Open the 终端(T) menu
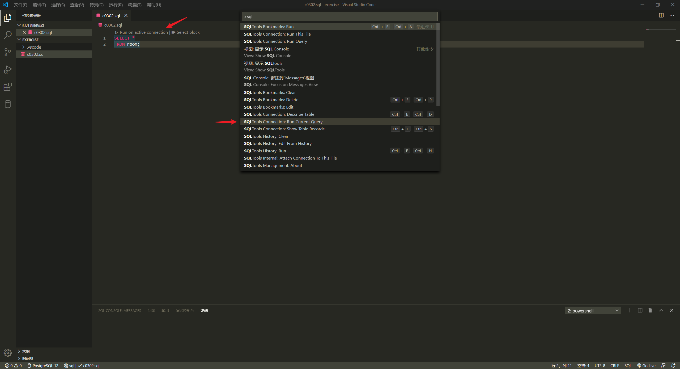 (135, 5)
